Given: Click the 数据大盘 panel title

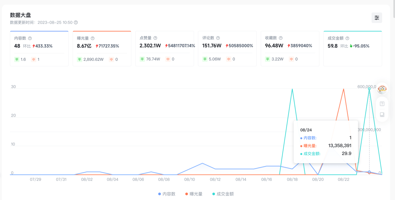Looking at the screenshot, I should click(x=20, y=15).
